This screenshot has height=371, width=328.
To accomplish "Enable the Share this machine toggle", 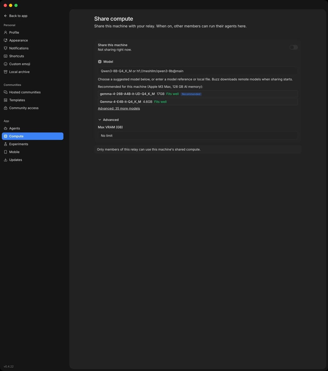I will [293, 47].
